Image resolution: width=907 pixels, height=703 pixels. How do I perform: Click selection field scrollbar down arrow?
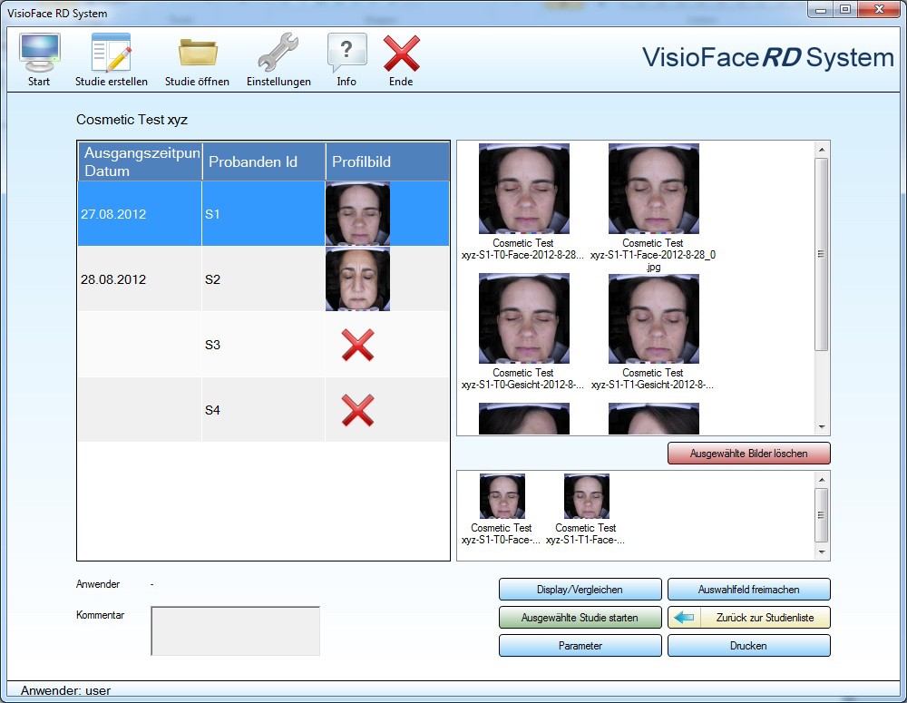822,552
